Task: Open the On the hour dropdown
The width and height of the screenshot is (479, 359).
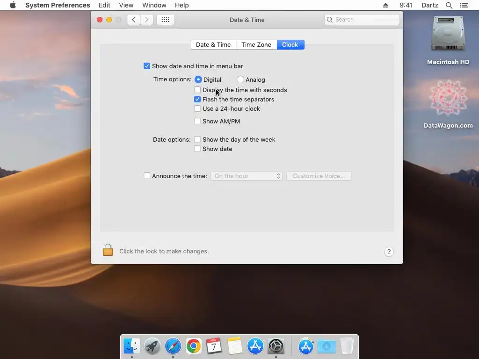Action: (246, 176)
